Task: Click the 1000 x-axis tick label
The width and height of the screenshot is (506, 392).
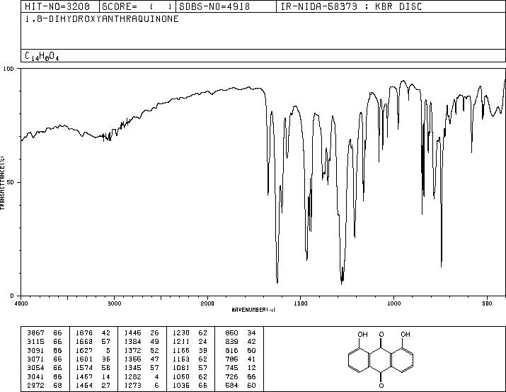Action: coord(393,303)
